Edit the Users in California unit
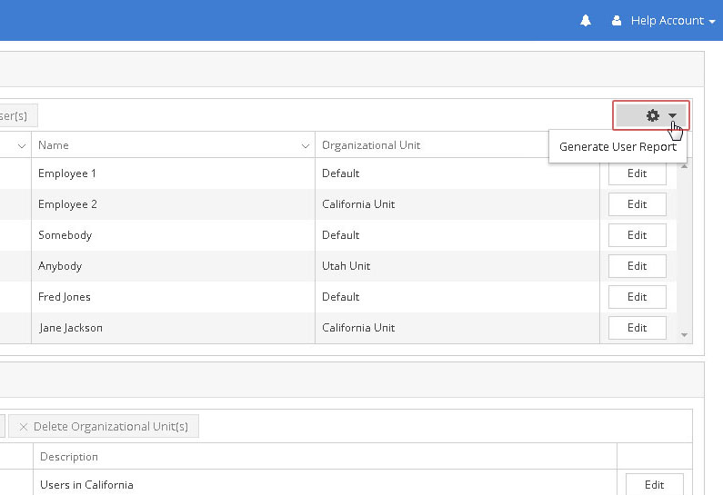The height and width of the screenshot is (495, 723). click(x=654, y=485)
